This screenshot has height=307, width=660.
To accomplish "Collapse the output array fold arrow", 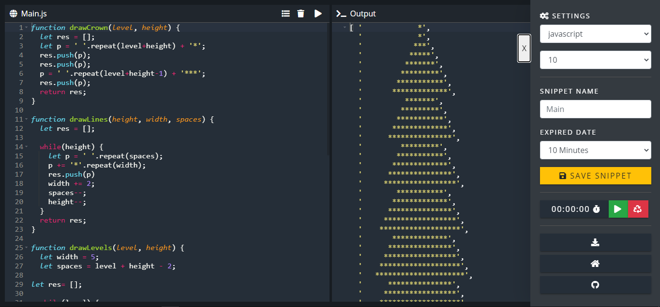I will (x=345, y=28).
